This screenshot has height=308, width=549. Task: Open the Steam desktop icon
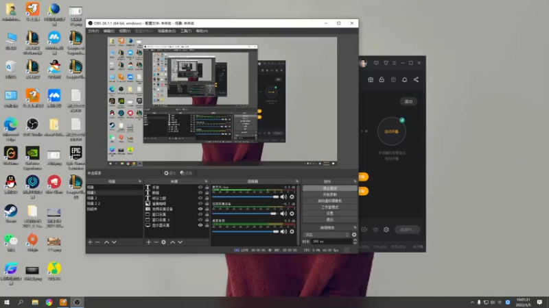tap(11, 214)
